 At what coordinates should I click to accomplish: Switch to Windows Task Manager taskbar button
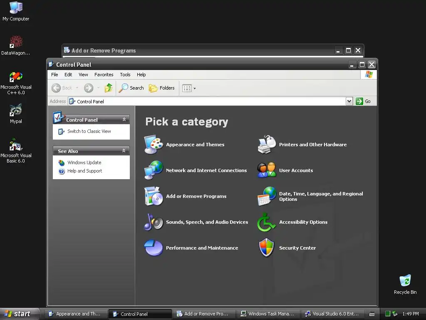click(268, 314)
